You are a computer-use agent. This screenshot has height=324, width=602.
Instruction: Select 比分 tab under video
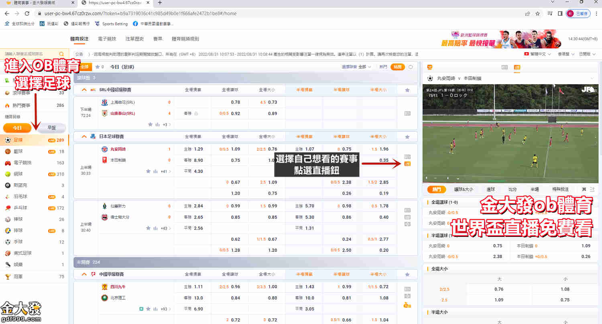click(x=513, y=189)
